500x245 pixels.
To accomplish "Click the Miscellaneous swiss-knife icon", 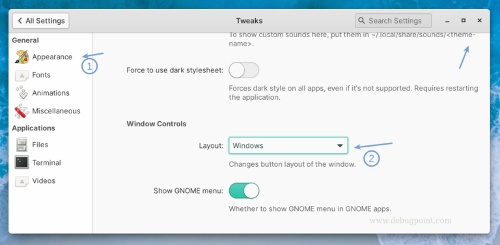I will 21,111.
